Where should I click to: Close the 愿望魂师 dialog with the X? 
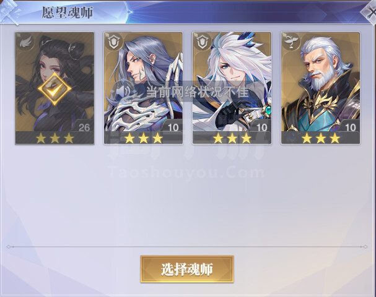click(x=370, y=12)
